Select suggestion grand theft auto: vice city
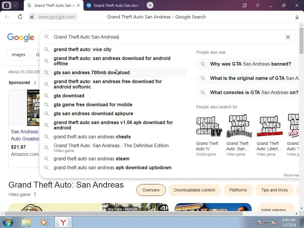 113,50
